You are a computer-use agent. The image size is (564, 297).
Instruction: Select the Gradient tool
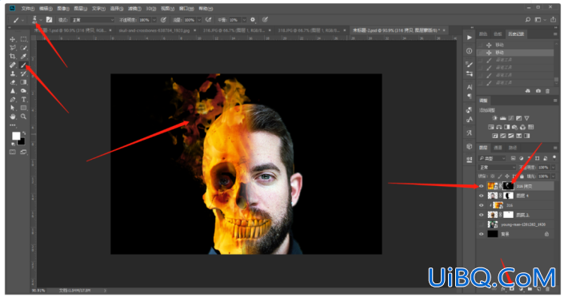point(24,82)
